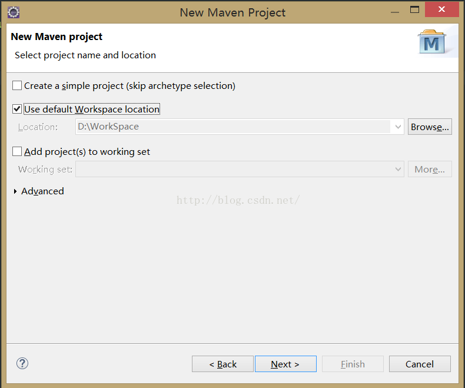Click the Maven M wizard banner icon
465x388 pixels.
pos(431,42)
